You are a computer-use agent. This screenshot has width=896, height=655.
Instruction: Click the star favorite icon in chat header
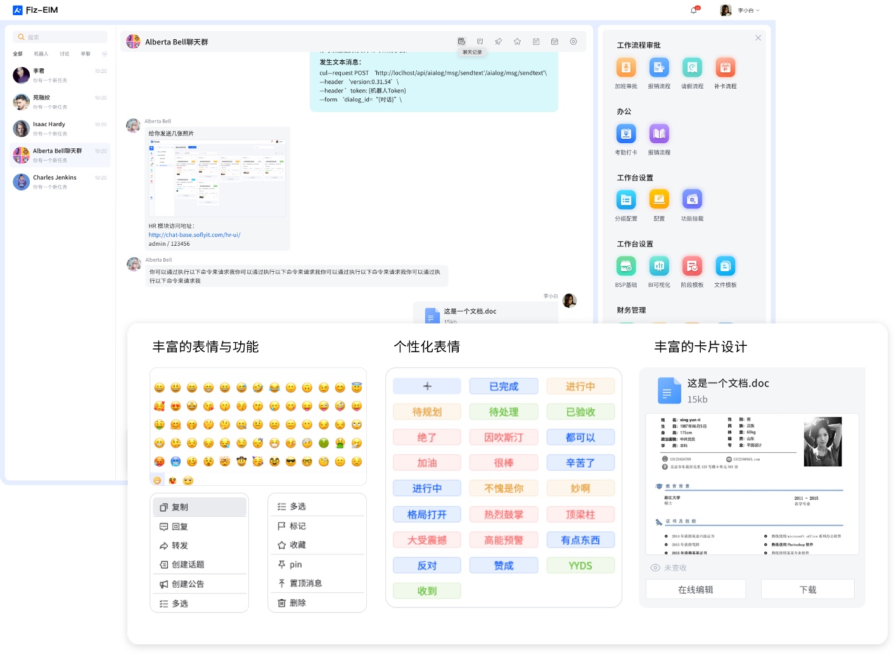point(517,42)
